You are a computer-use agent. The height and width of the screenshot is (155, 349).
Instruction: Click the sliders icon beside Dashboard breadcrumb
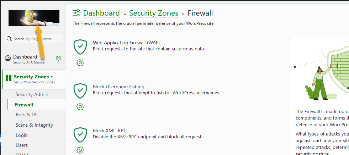(76, 13)
